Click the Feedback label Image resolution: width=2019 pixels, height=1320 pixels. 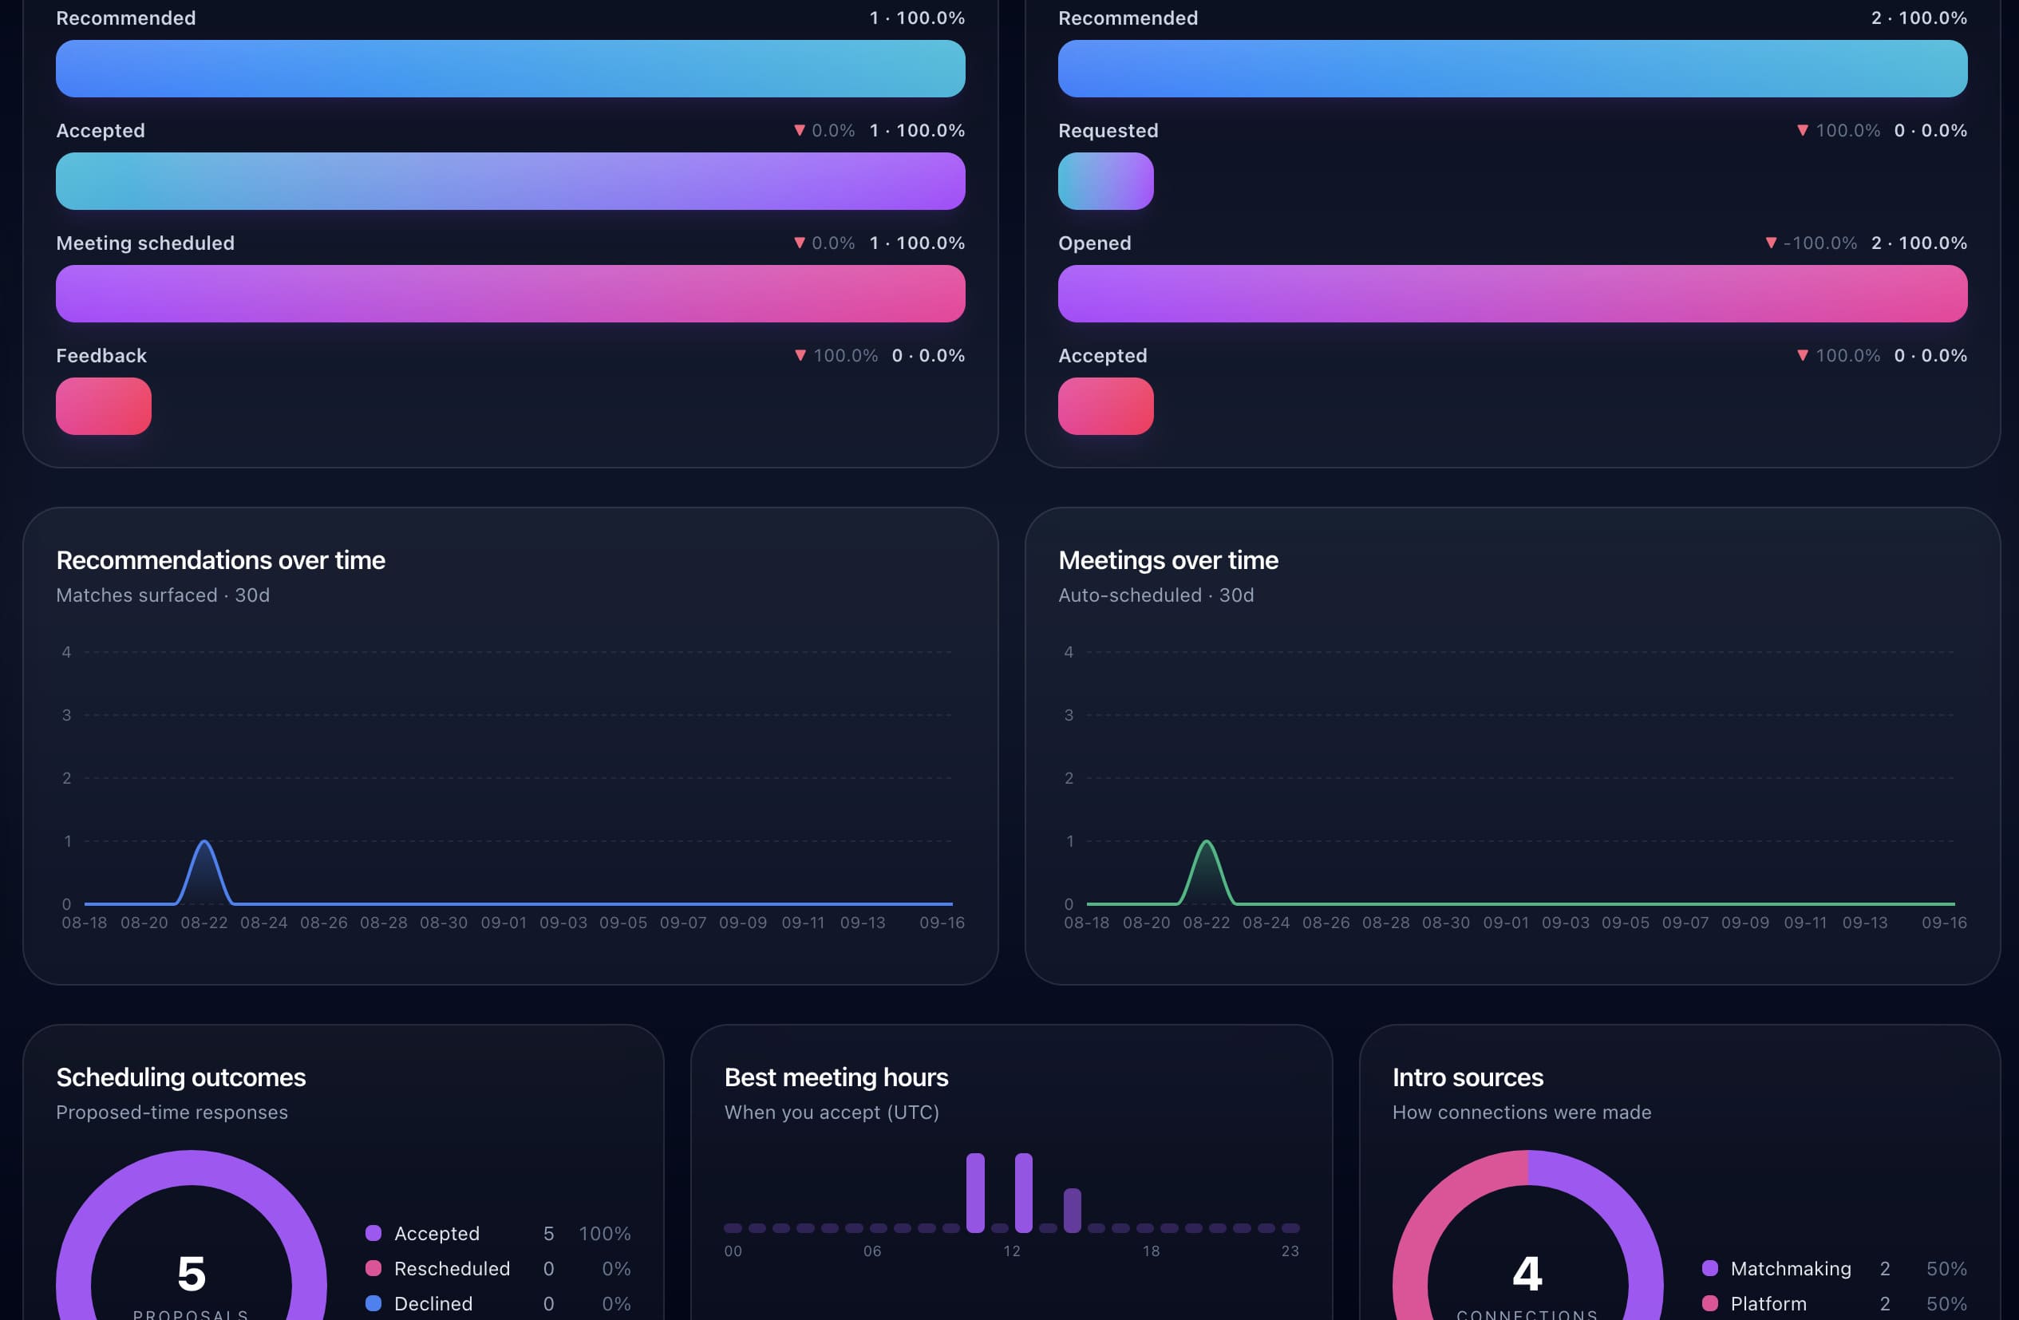pos(101,355)
